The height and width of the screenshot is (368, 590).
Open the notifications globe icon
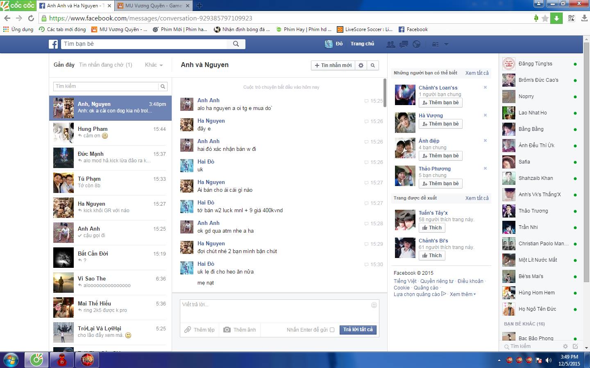[x=416, y=44]
